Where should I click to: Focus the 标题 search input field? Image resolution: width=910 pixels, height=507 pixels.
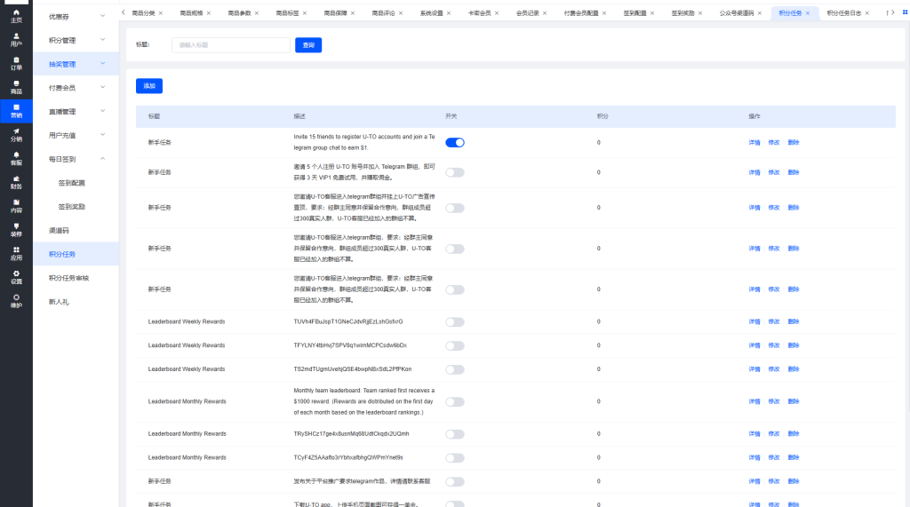(x=231, y=45)
